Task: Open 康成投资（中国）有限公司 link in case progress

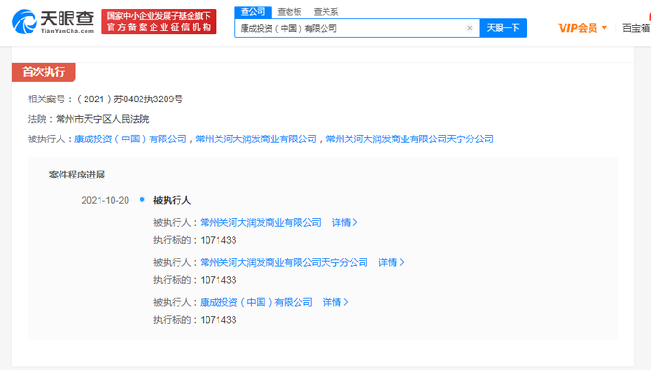Action: pos(256,302)
